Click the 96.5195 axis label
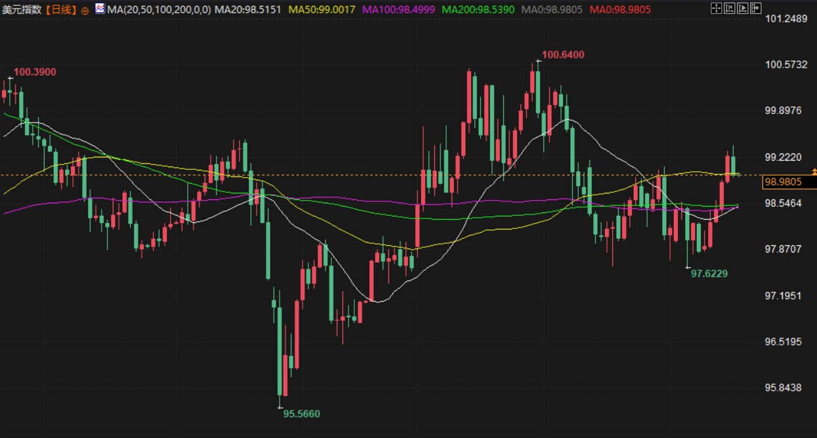The image size is (817, 438). click(x=784, y=342)
